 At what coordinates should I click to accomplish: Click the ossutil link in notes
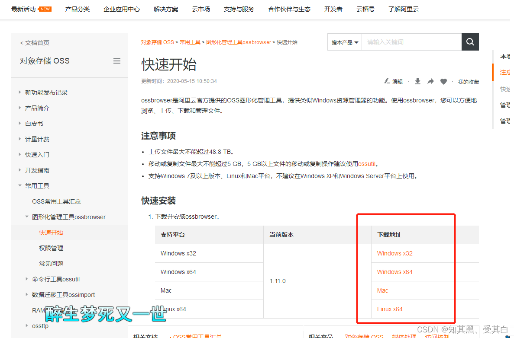[x=366, y=164]
